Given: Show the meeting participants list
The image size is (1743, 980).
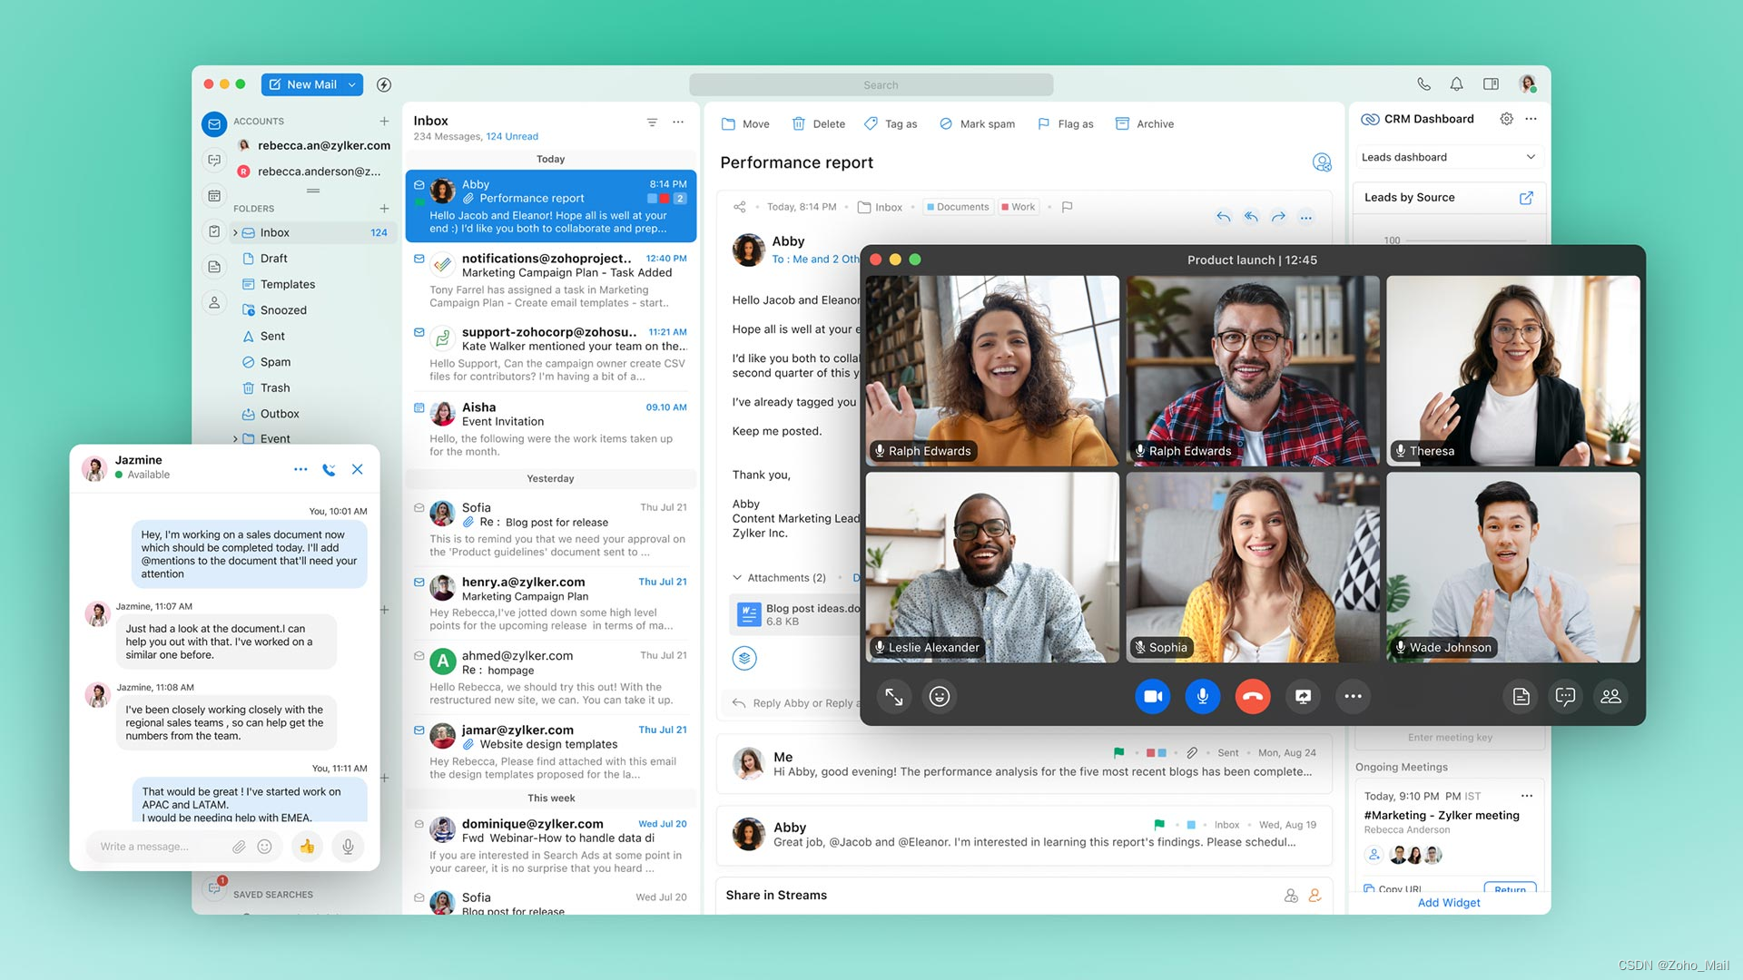Looking at the screenshot, I should 1610,697.
